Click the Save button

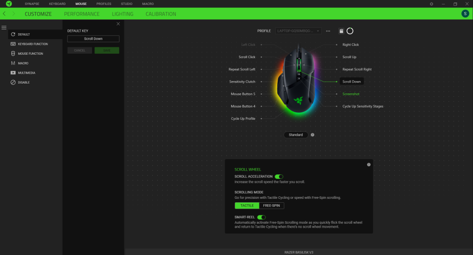pos(107,51)
